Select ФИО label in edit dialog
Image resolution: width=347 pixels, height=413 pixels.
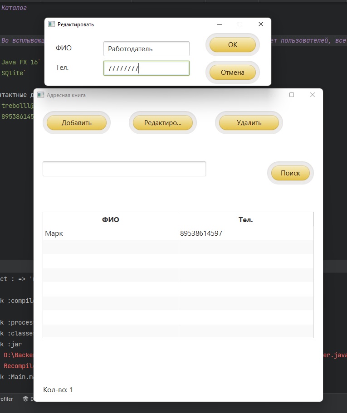(64, 48)
